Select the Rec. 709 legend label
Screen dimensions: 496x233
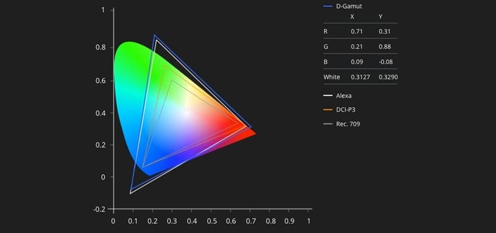pos(348,124)
